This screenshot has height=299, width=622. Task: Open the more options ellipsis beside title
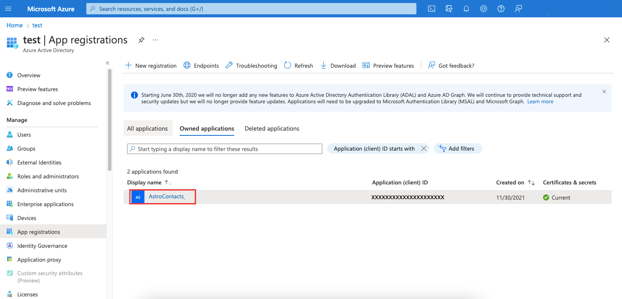click(x=155, y=40)
